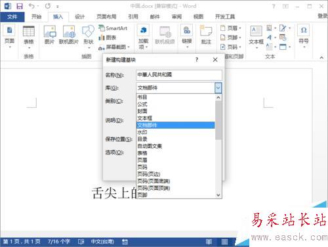The width and height of the screenshot is (328, 247).
Task: Click the 批注 (Comment) icon
Action: (206, 35)
